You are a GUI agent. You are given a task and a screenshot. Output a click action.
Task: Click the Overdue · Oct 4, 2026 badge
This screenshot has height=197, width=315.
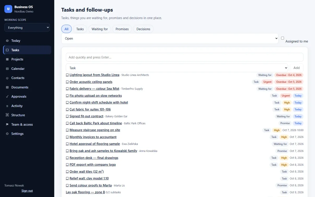pos(289,75)
